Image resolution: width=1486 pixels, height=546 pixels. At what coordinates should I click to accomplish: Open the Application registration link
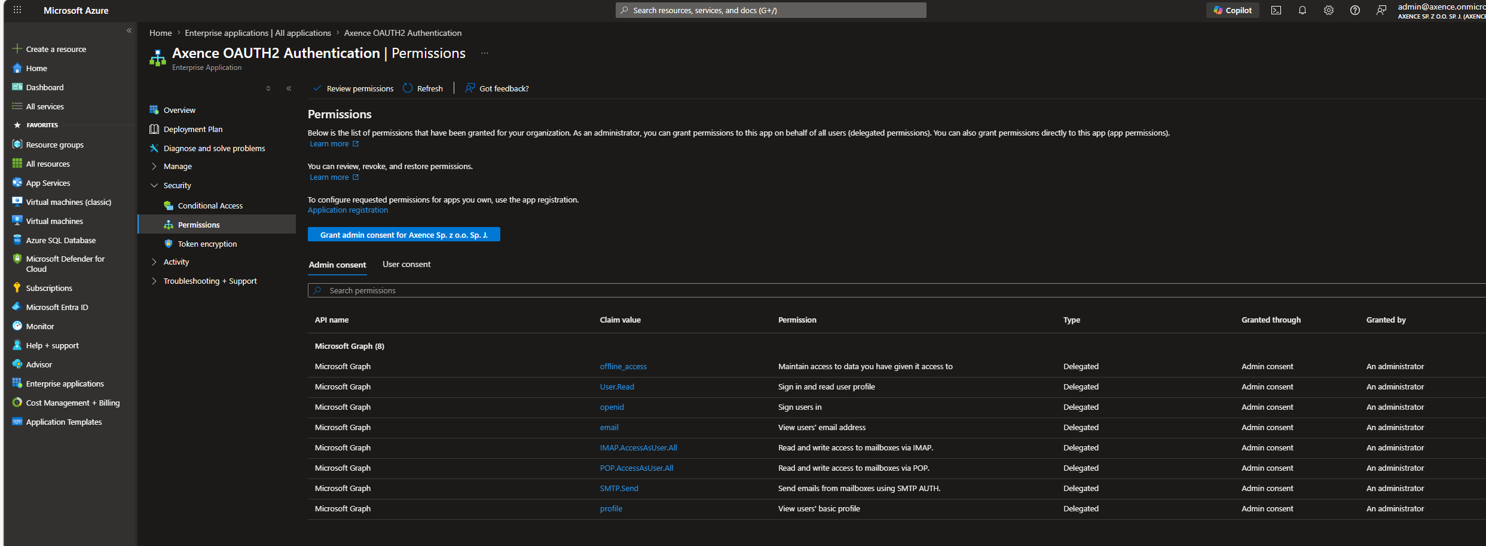pos(348,210)
